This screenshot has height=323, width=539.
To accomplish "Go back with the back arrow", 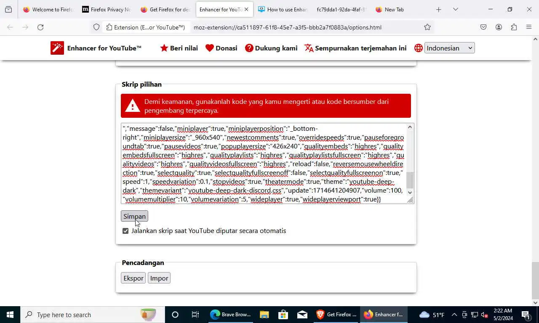I will [10, 27].
